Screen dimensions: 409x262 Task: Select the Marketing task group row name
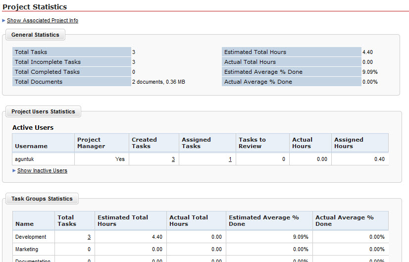coord(27,249)
